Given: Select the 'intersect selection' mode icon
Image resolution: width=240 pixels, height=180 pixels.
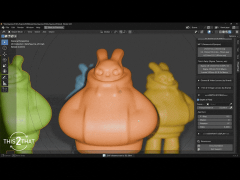Looking at the screenshot, I should [15, 36].
